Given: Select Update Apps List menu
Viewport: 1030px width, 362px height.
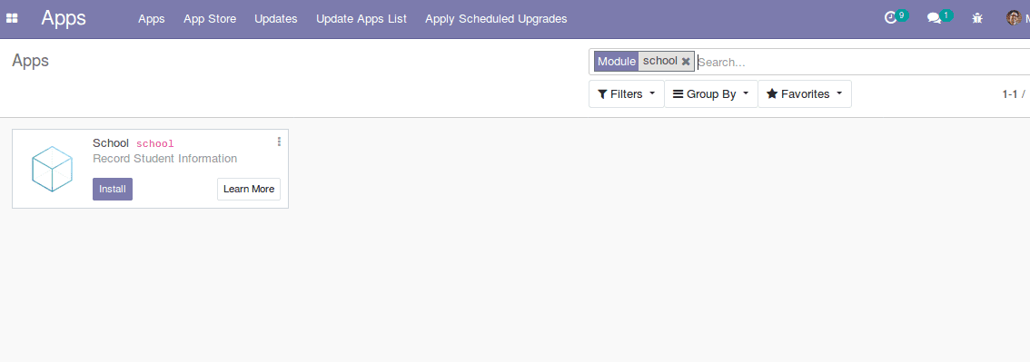Looking at the screenshot, I should coord(361,19).
